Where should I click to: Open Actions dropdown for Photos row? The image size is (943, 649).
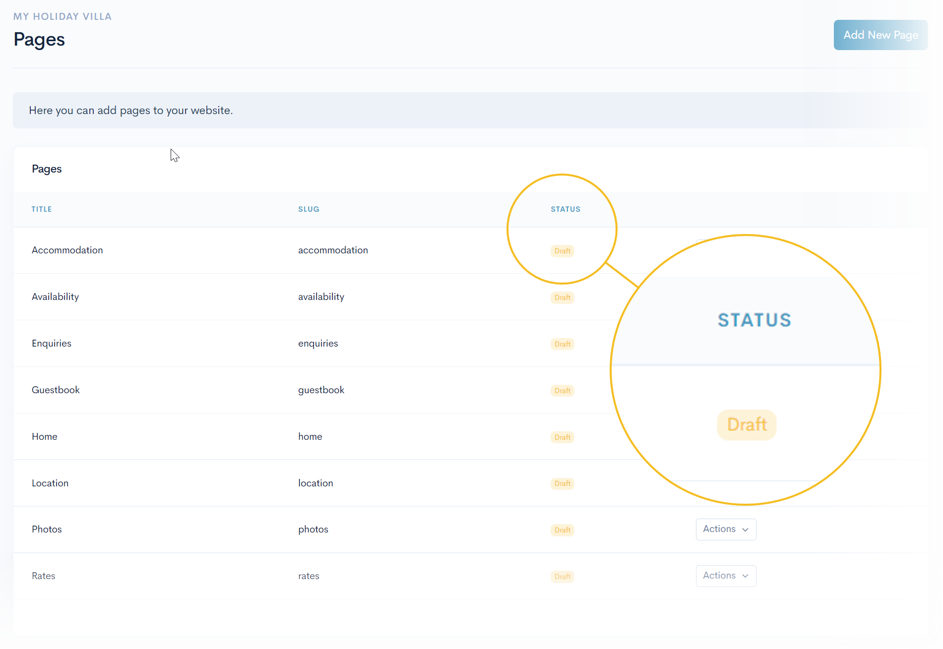coord(726,529)
